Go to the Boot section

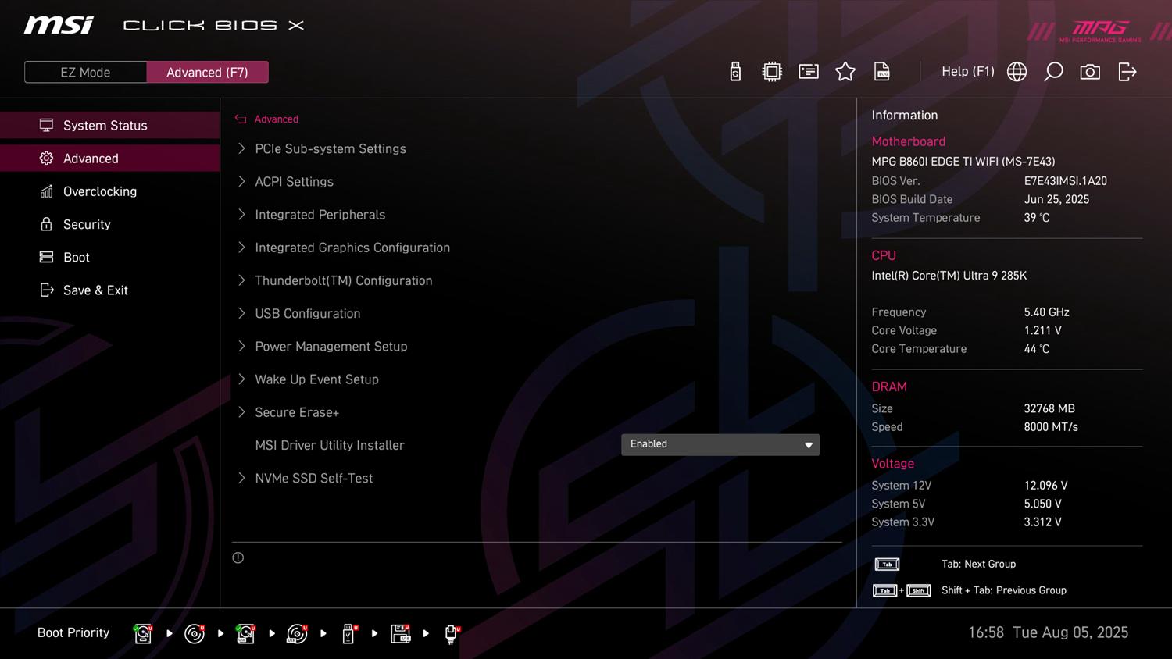click(x=77, y=257)
